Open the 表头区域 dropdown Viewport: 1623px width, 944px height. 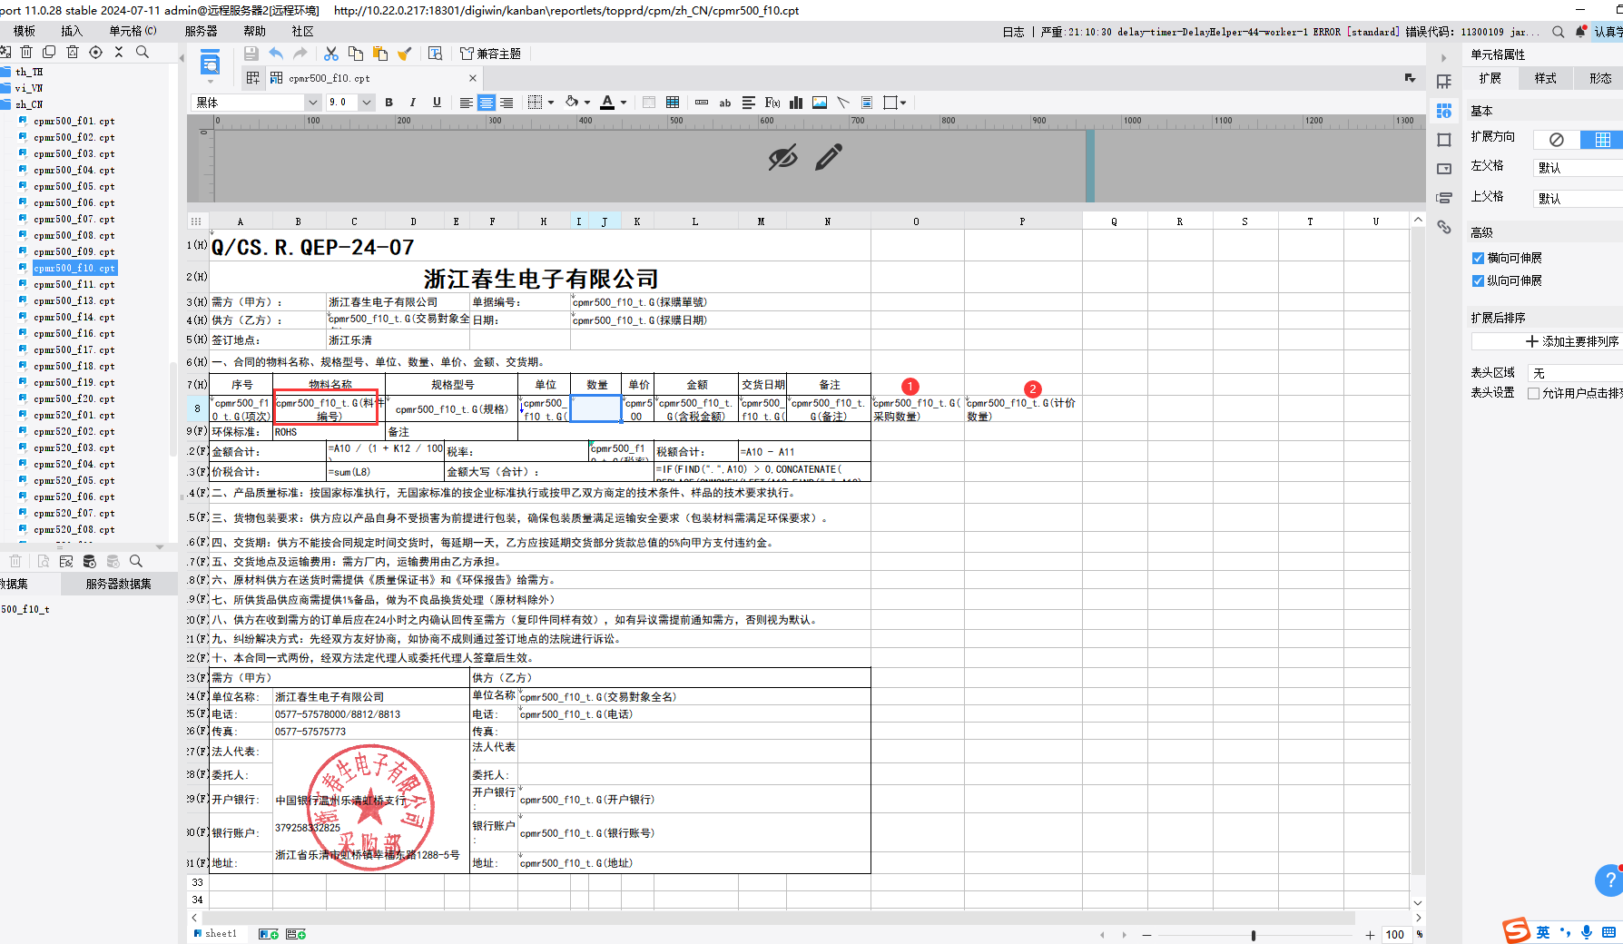tap(1575, 373)
